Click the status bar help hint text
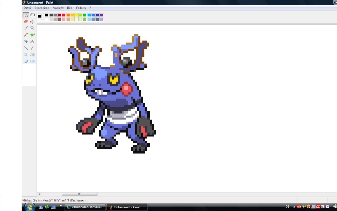This screenshot has width=337, height=211. point(55,200)
